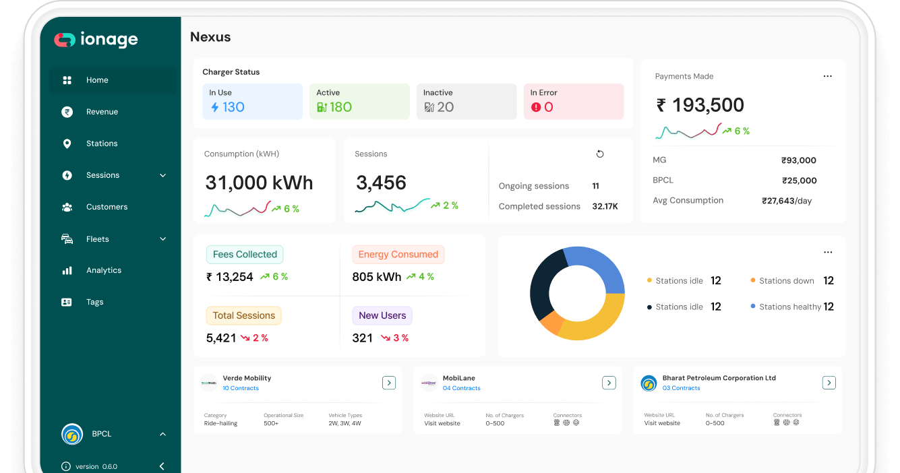Click the BPCL avatar logo in sidebar
This screenshot has height=473, width=900.
coord(72,435)
